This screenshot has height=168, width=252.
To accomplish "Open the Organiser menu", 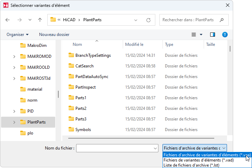I will point(17,35).
